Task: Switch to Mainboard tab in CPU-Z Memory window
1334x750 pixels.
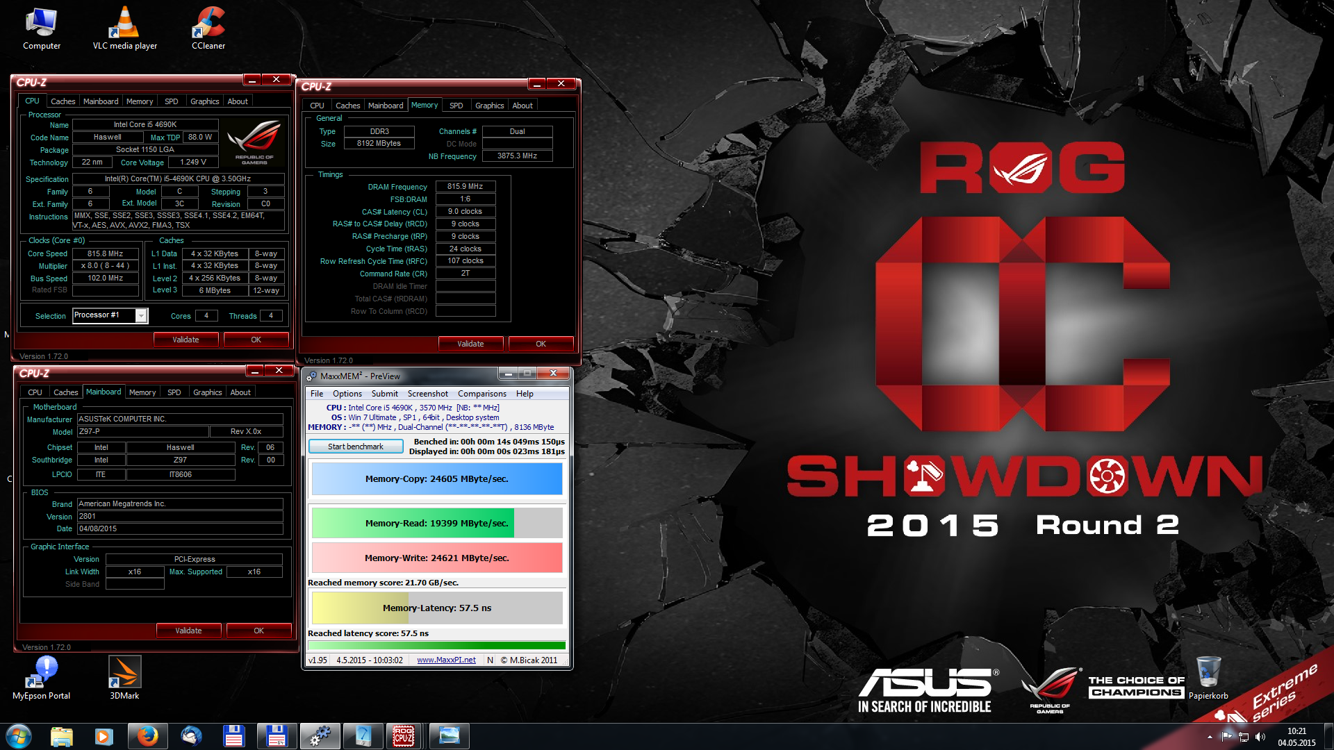Action: click(386, 106)
